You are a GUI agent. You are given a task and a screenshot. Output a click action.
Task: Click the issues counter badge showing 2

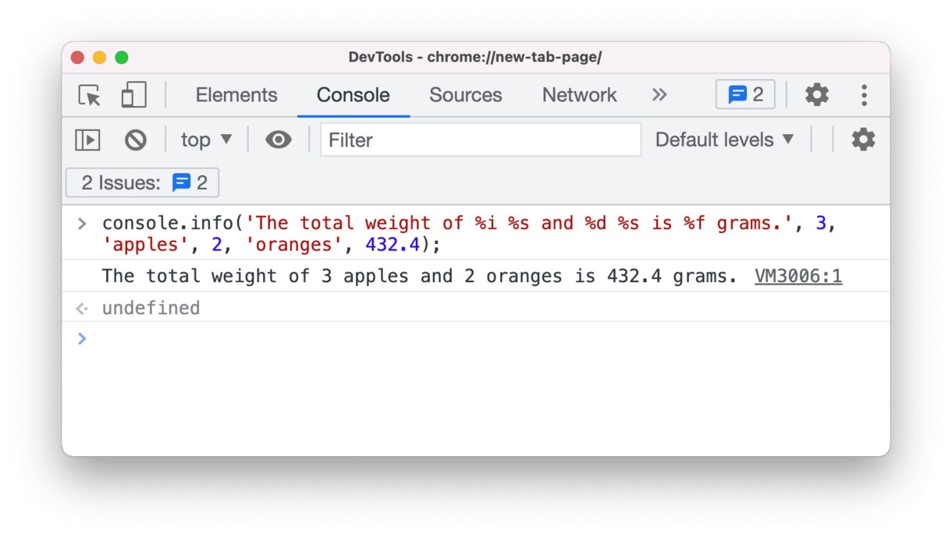[745, 95]
